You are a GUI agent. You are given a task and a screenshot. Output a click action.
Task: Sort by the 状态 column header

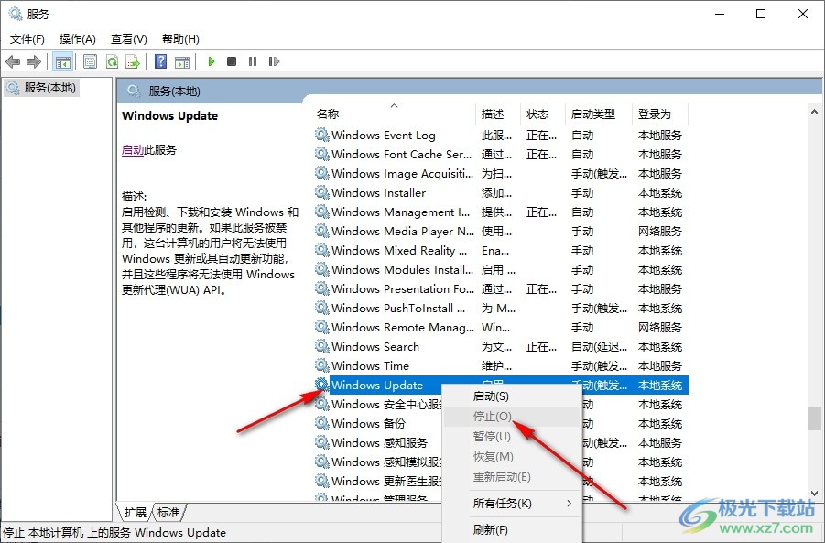coord(542,114)
